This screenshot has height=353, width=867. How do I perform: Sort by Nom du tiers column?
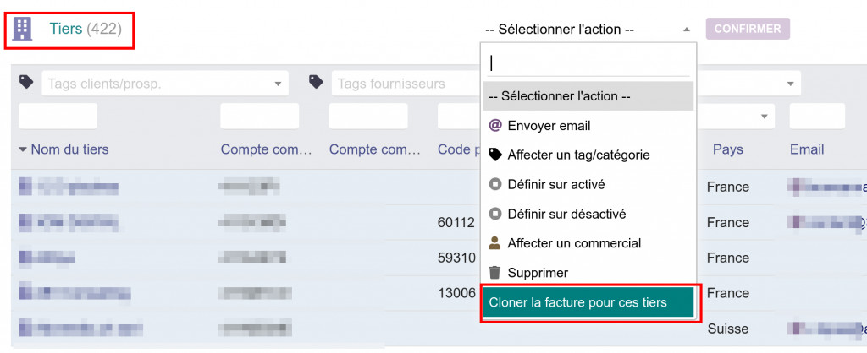coord(69,149)
